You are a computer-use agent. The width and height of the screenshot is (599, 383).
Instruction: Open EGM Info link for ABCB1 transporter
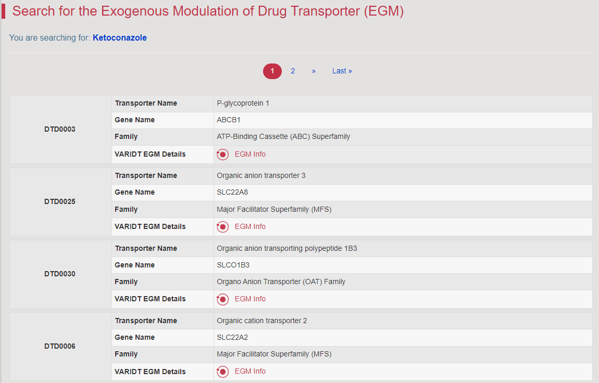coord(250,154)
